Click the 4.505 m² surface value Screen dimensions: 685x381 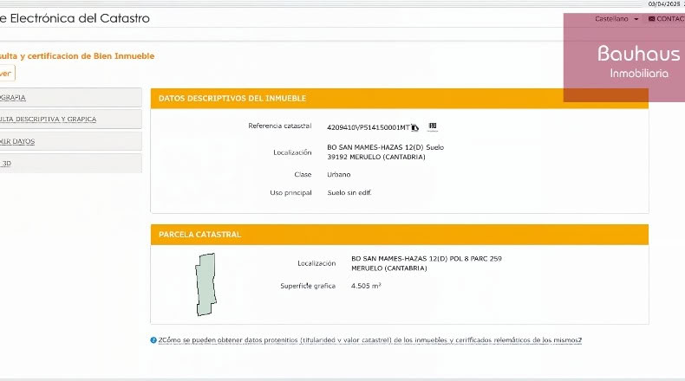click(x=366, y=286)
